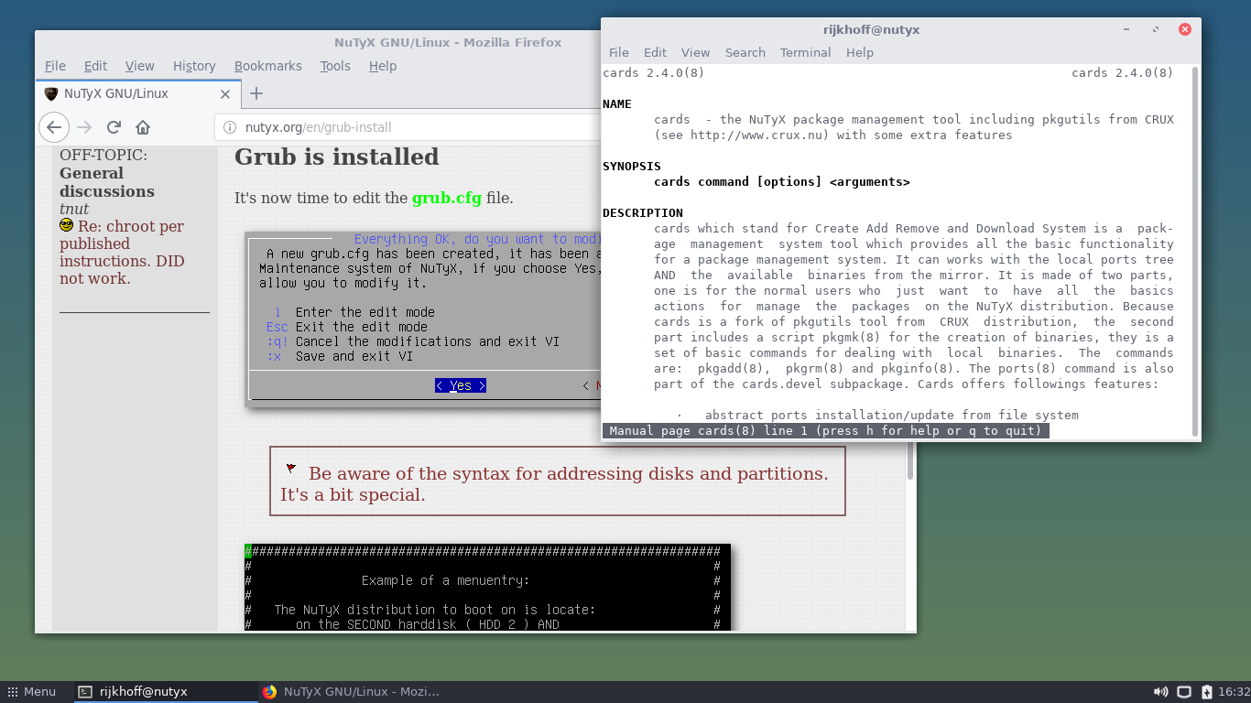The height and width of the screenshot is (703, 1251).
Task: Open the File menu in Firefox
Action: click(55, 66)
